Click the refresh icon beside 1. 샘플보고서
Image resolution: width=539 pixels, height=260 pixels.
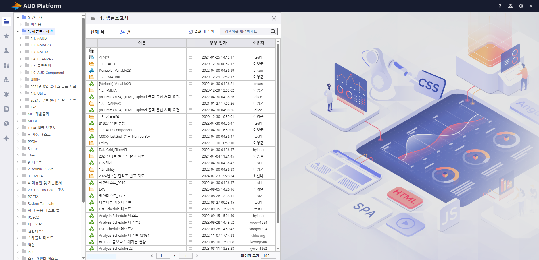[x=52, y=31]
